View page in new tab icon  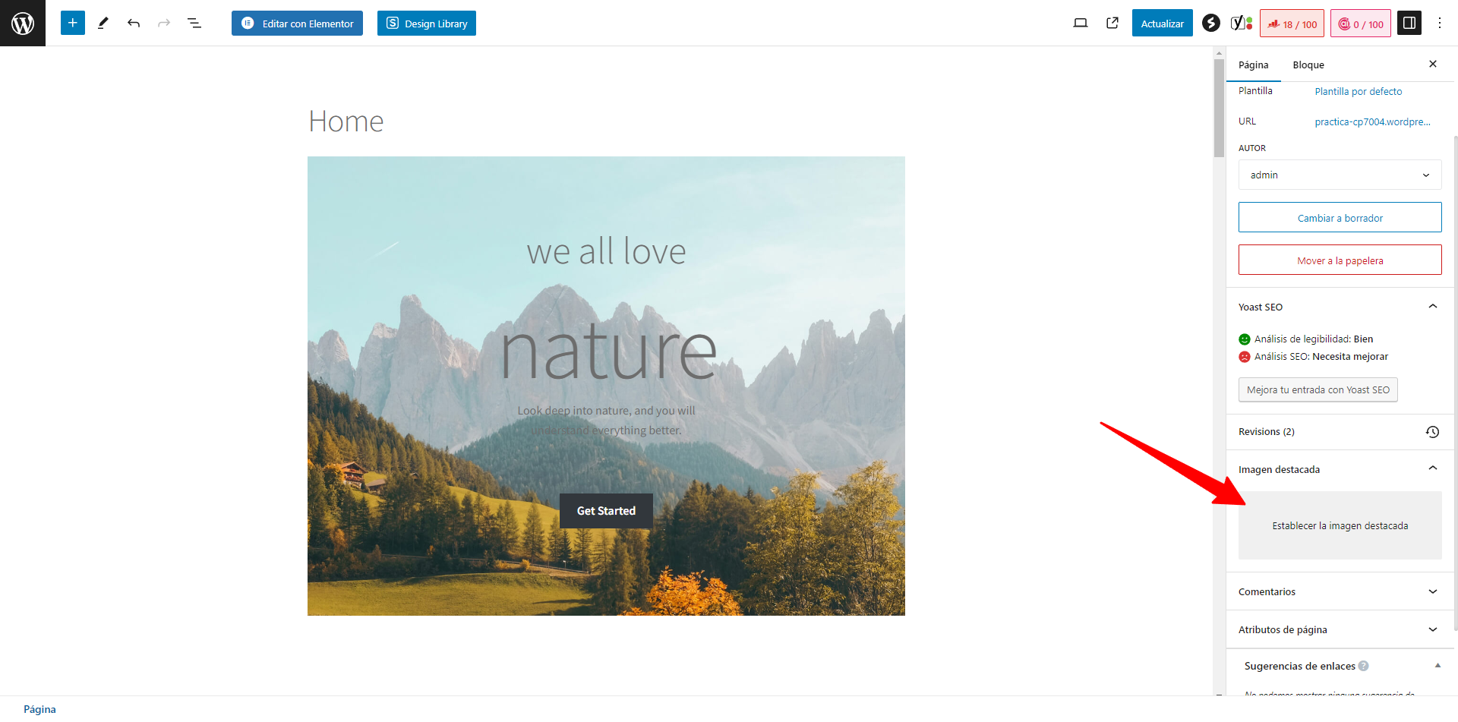click(1112, 23)
